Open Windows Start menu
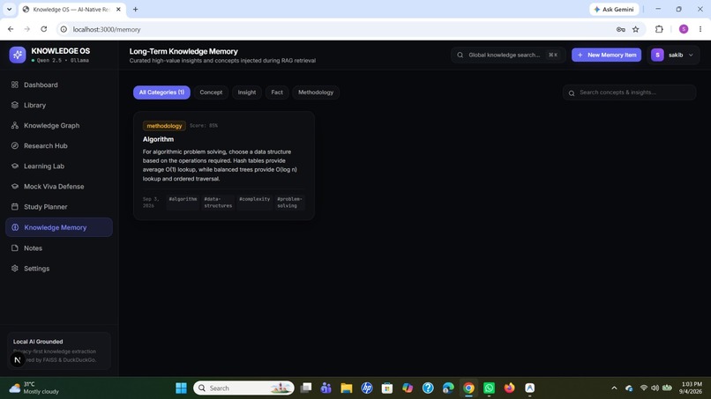The height and width of the screenshot is (399, 711). coord(182,388)
